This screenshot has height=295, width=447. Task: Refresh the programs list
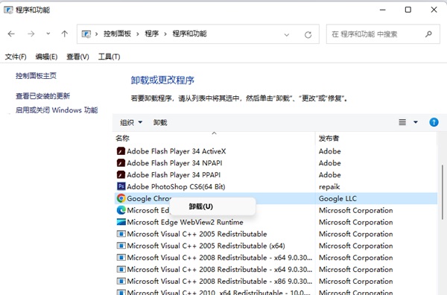point(308,35)
